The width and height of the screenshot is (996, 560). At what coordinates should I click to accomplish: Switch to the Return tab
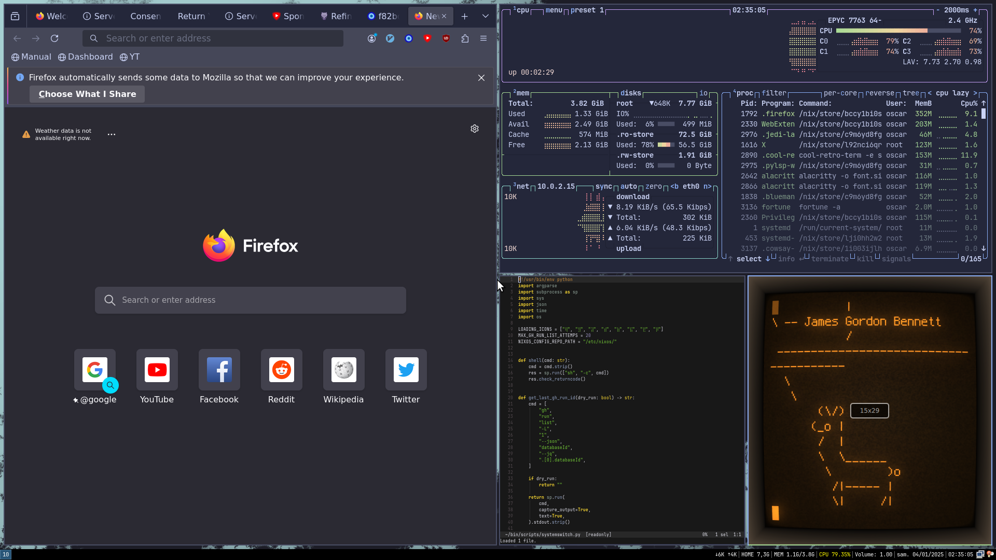coord(192,16)
